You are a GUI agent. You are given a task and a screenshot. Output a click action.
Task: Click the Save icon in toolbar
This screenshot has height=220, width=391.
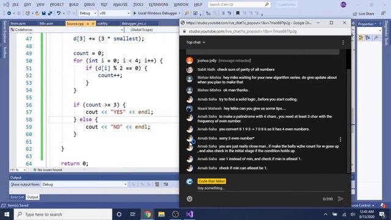(x=43, y=13)
